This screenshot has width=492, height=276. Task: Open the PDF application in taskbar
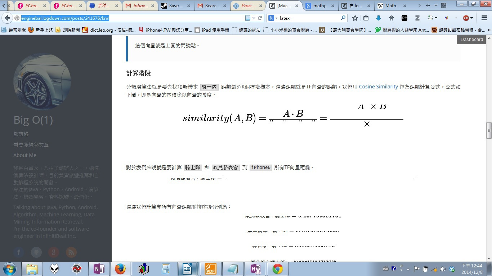[210, 269]
